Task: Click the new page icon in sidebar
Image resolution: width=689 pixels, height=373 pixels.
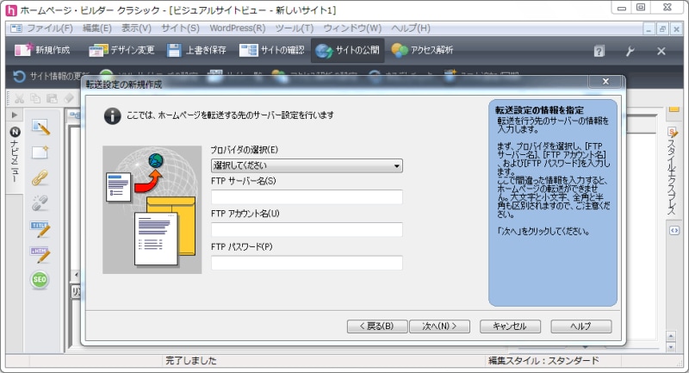Action: point(40,152)
